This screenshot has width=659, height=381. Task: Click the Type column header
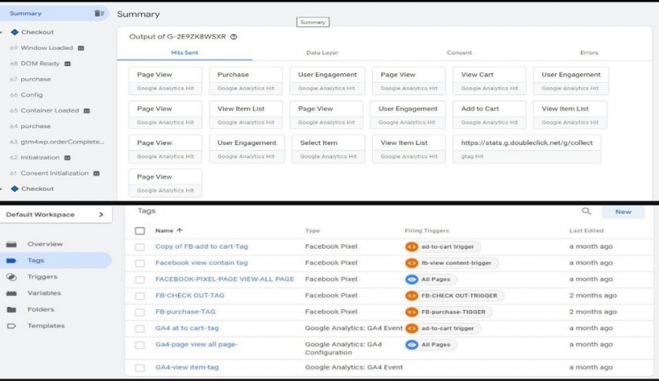(x=312, y=231)
